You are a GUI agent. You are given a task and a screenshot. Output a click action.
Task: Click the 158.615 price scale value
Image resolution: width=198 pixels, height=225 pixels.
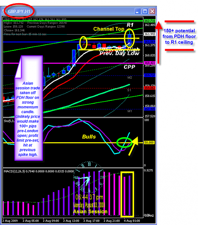(150, 96)
